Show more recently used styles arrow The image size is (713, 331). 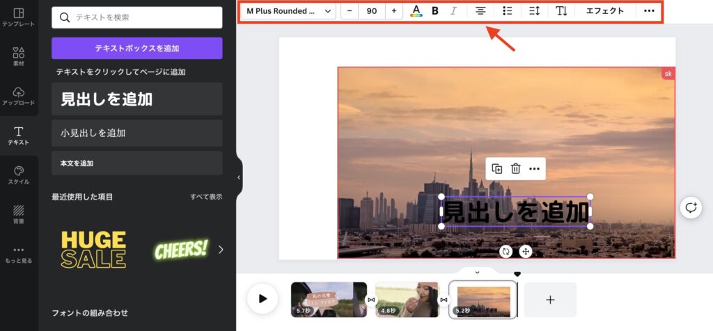pyautogui.click(x=221, y=249)
